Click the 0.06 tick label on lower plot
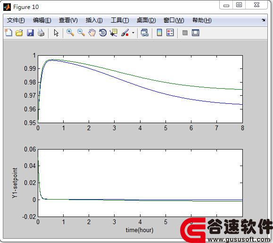This screenshot has width=273, height=243. click(30, 149)
